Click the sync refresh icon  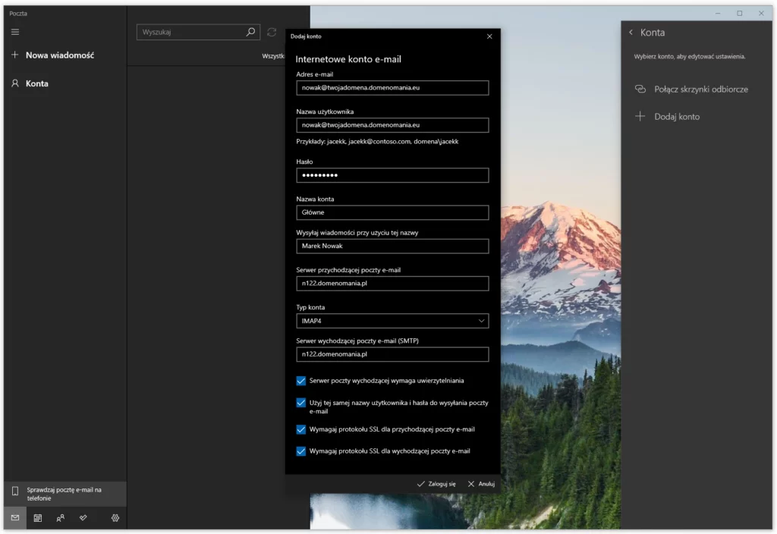[x=272, y=33]
